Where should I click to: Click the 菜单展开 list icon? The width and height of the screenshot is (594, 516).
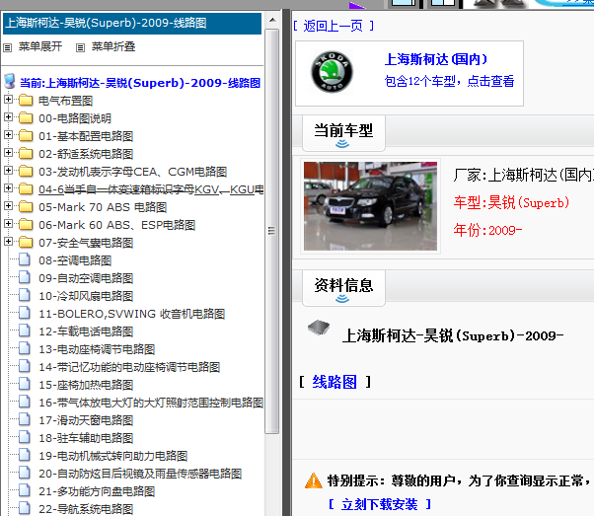[7, 47]
